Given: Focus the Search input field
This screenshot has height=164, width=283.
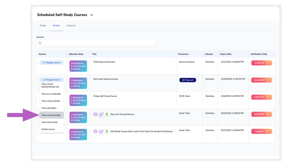Looking at the screenshot, I should coord(96,43).
